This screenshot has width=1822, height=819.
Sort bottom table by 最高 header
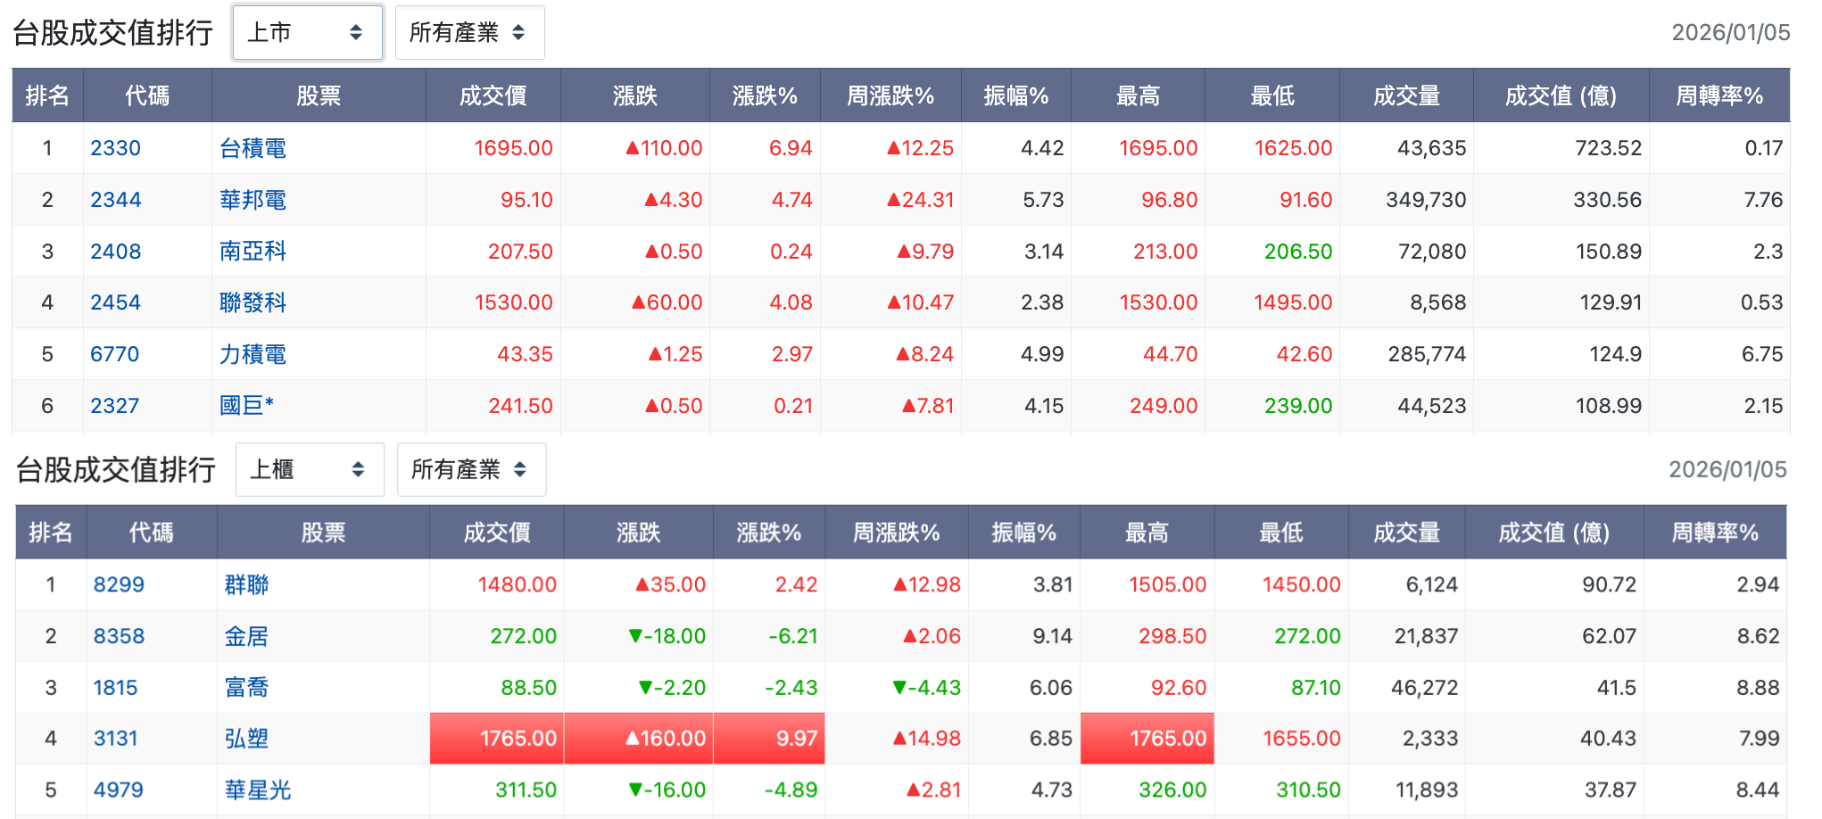(x=1147, y=533)
